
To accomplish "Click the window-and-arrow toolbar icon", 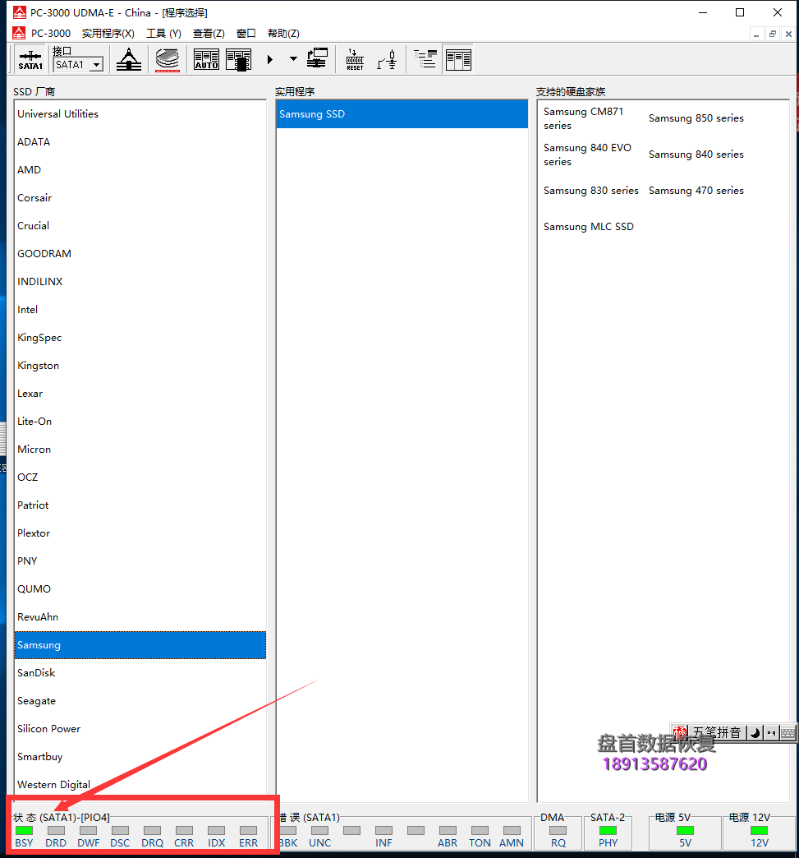I will click(317, 58).
